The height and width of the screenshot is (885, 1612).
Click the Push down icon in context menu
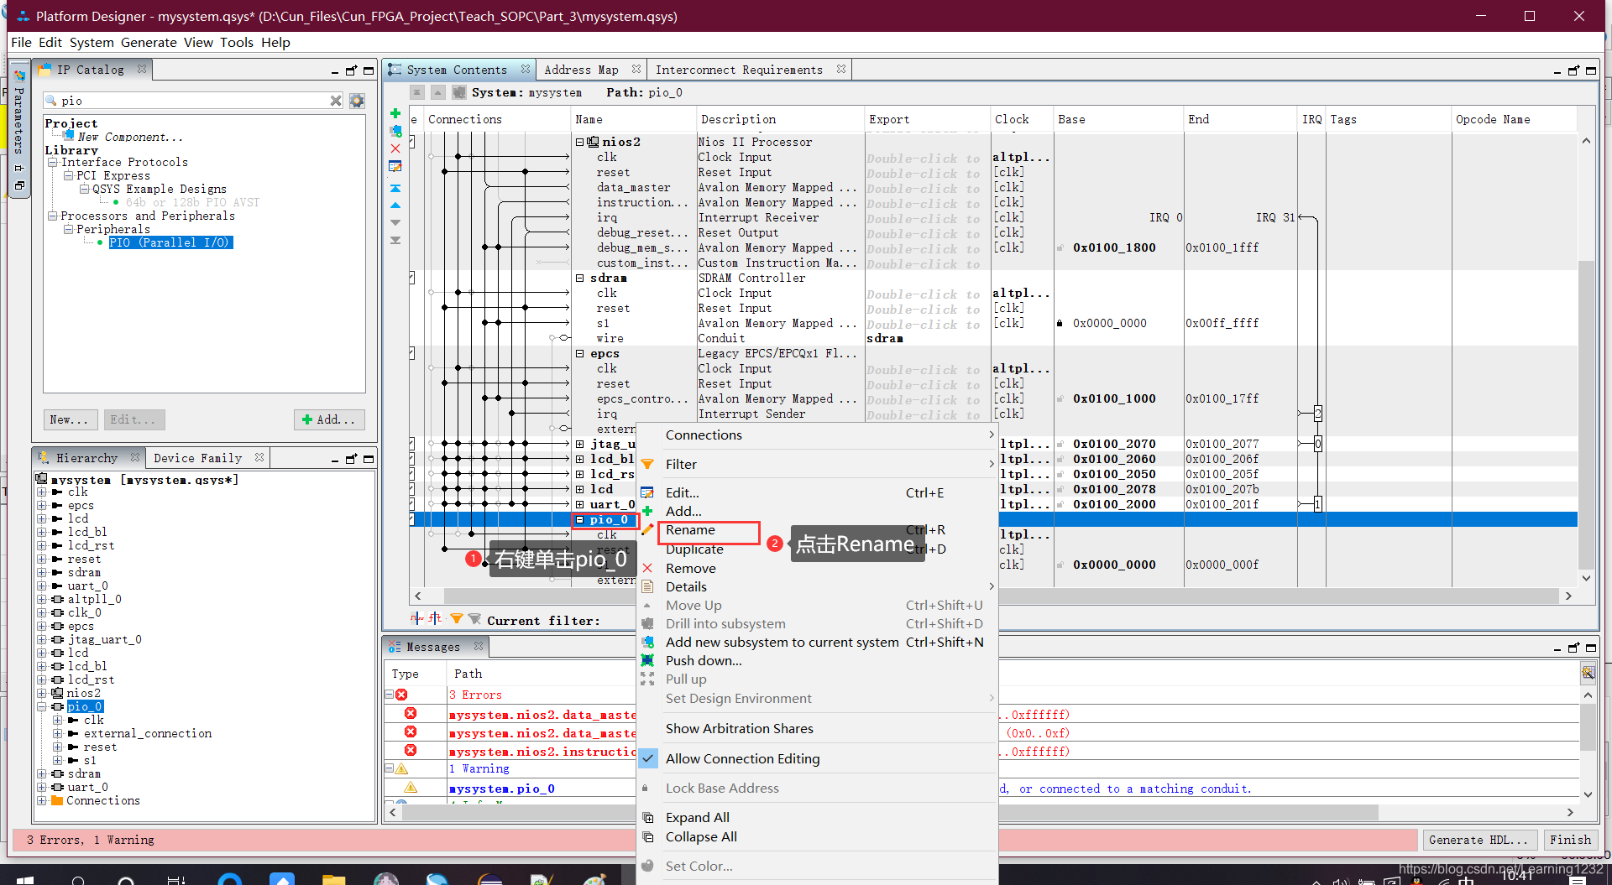point(647,660)
